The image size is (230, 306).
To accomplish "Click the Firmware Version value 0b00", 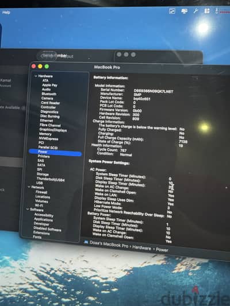I will (x=137, y=111).
